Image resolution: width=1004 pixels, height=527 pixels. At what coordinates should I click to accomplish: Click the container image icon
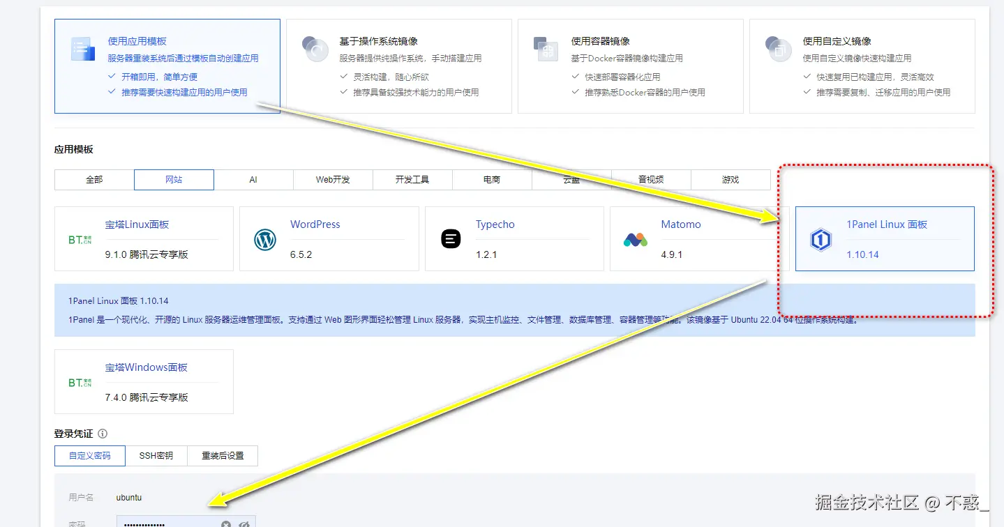click(x=546, y=49)
